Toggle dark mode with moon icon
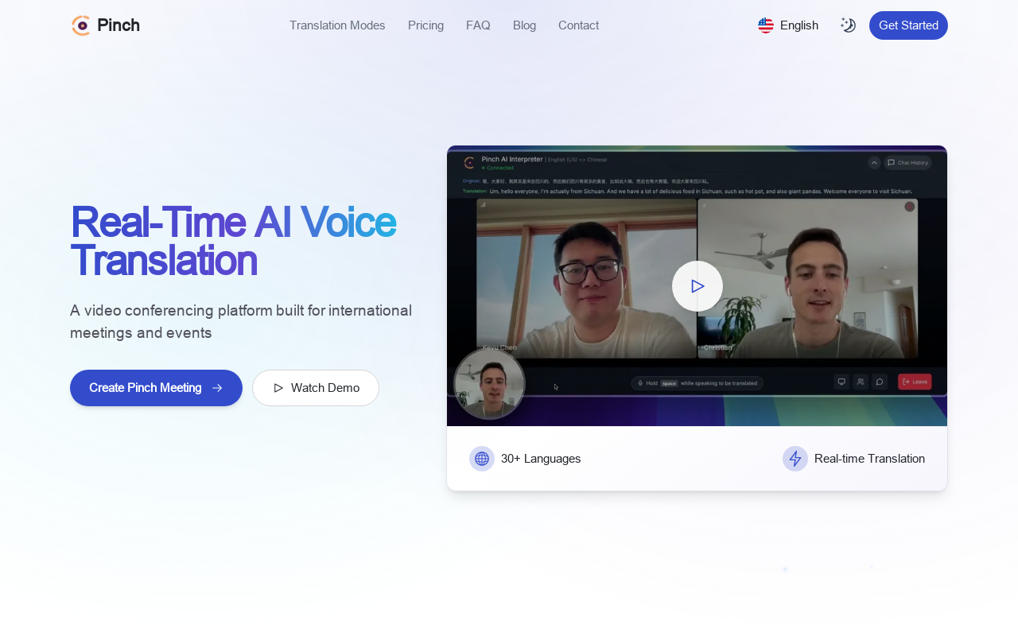This screenshot has height=636, width=1018. (848, 25)
